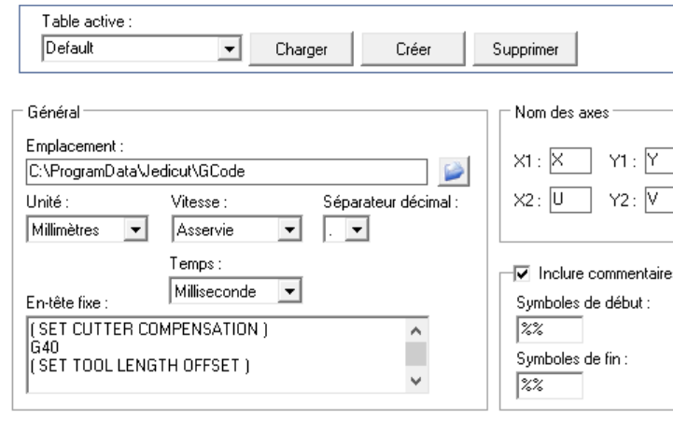Expand the Séparateur décimal dropdown

click(357, 230)
